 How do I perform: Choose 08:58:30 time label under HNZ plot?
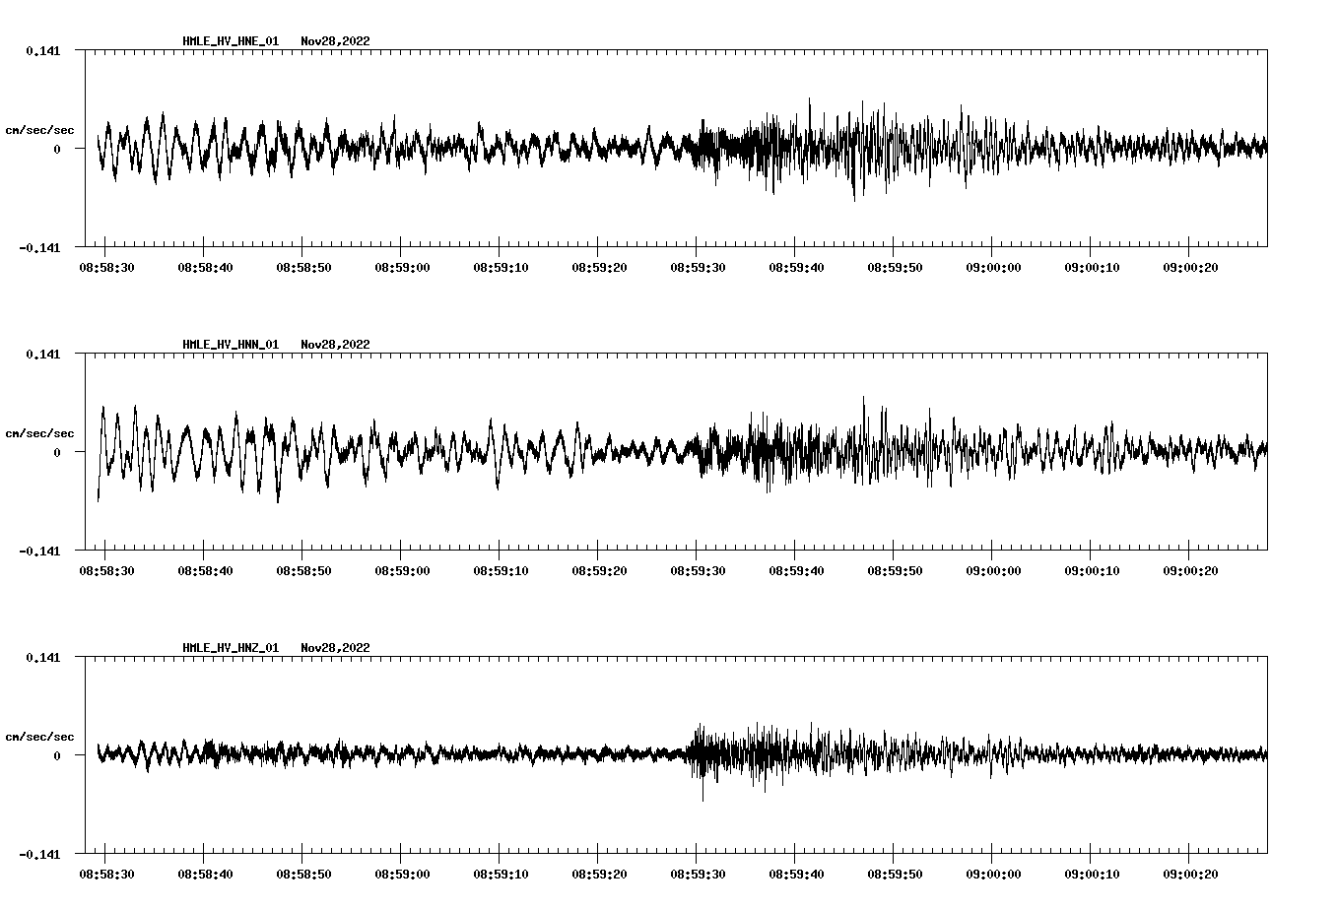tap(106, 874)
